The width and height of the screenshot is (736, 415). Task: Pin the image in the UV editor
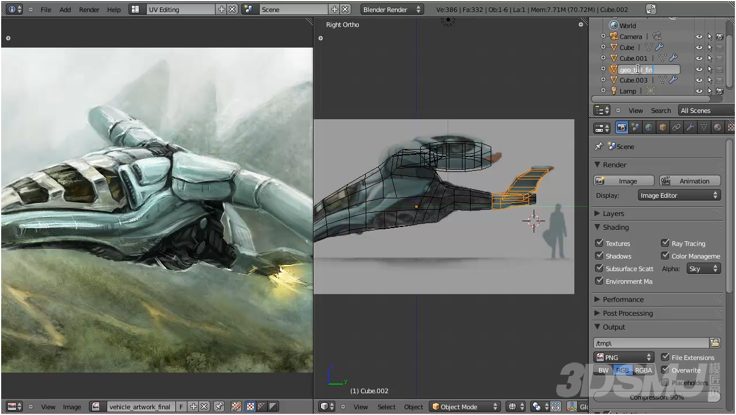[219, 406]
